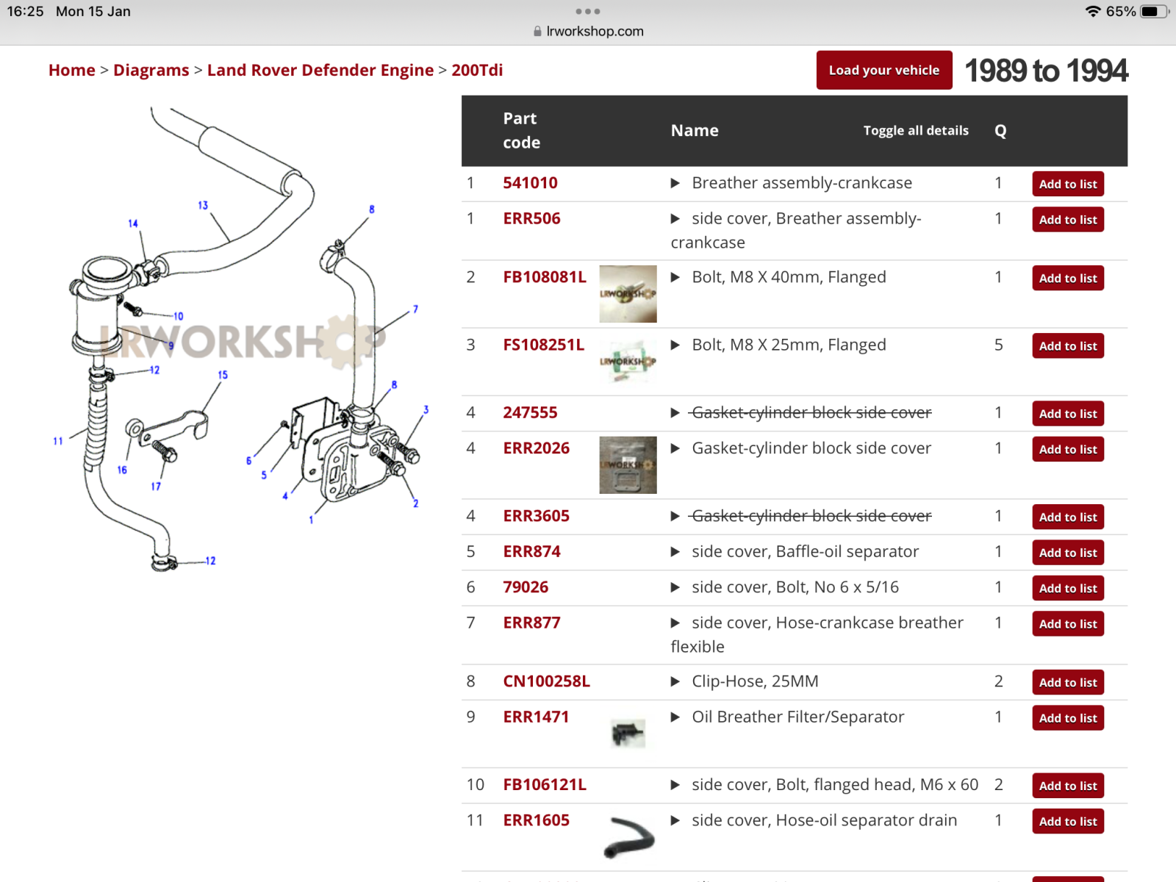The width and height of the screenshot is (1176, 882).
Task: Expand Bolt M8 X 25mm Flanged details
Action: click(x=675, y=345)
